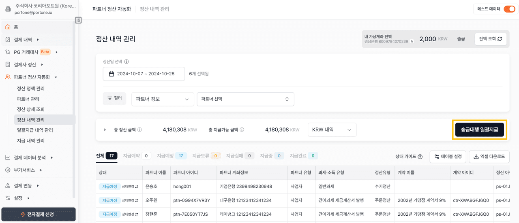Click the sidebar vertical scrollbar
The width and height of the screenshot is (519, 223).
coord(73,101)
